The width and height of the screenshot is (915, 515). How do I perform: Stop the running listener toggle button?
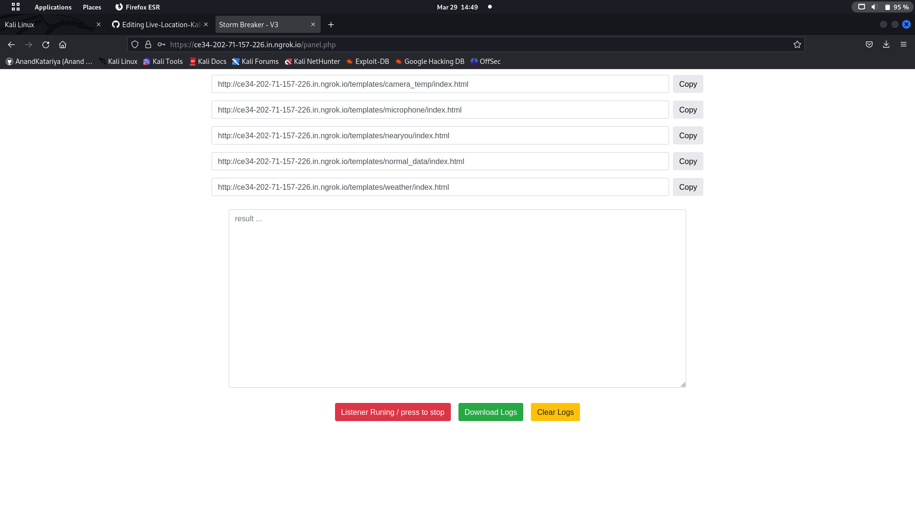(392, 412)
